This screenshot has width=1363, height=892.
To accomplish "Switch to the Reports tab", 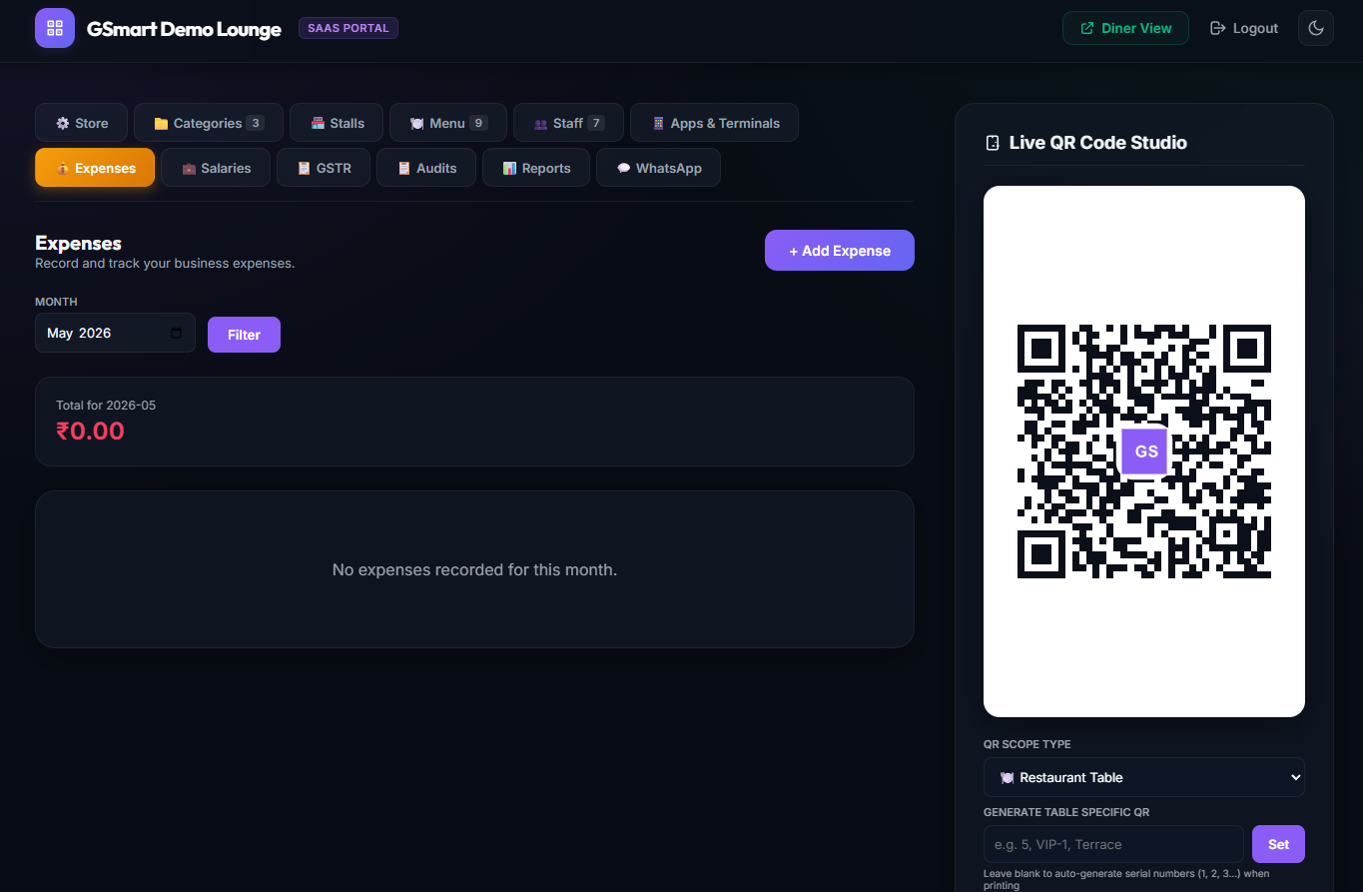I will coord(536,168).
